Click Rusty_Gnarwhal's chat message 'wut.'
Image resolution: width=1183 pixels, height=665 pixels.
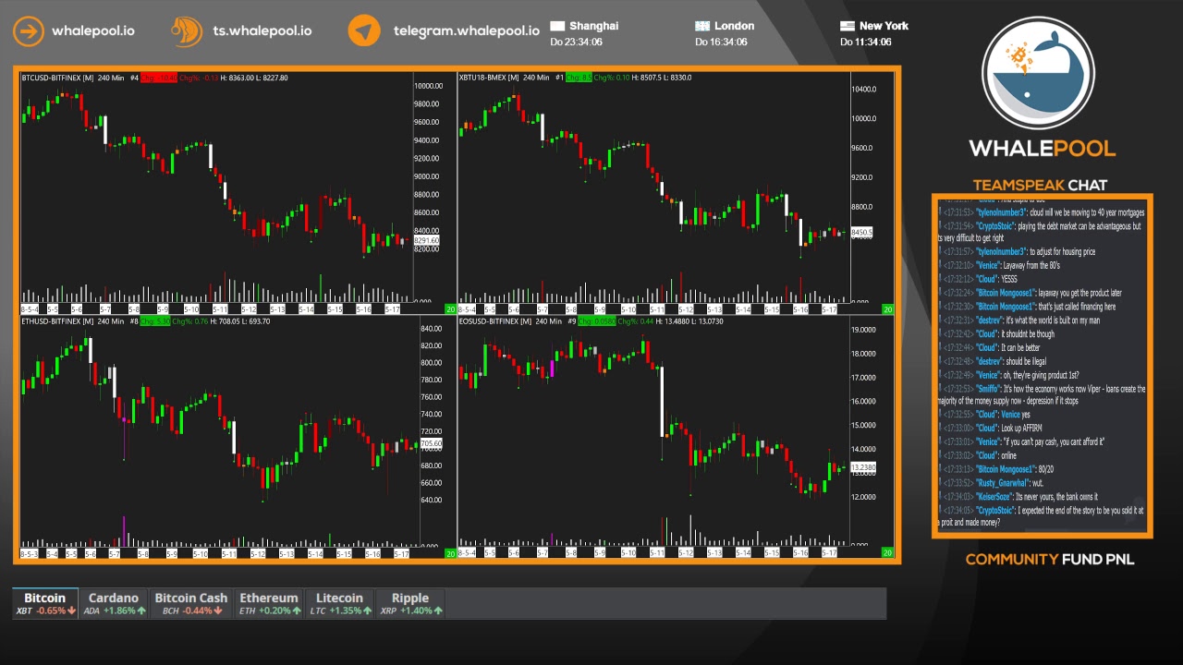[x=1040, y=483]
